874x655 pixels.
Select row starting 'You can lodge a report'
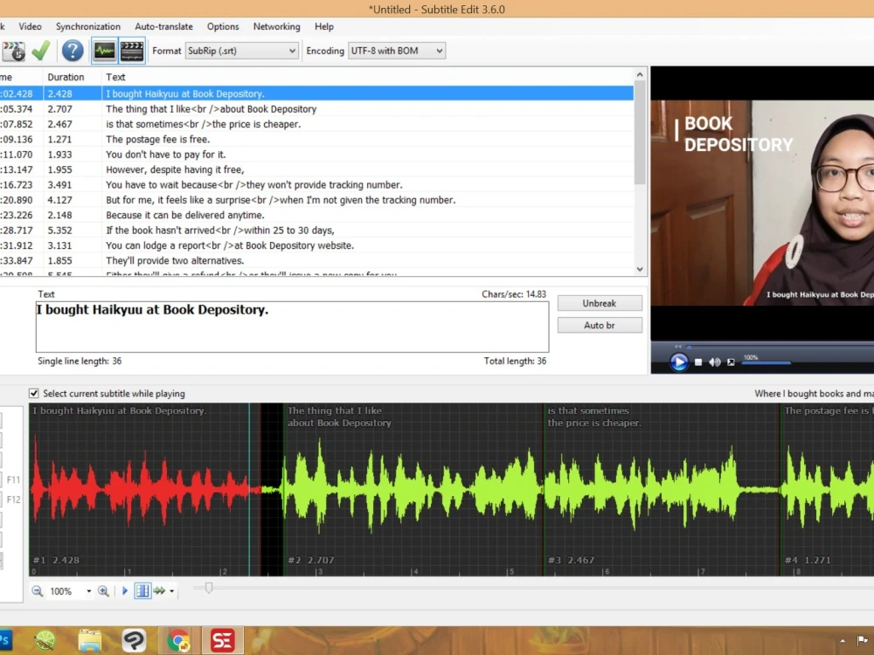[x=316, y=245]
